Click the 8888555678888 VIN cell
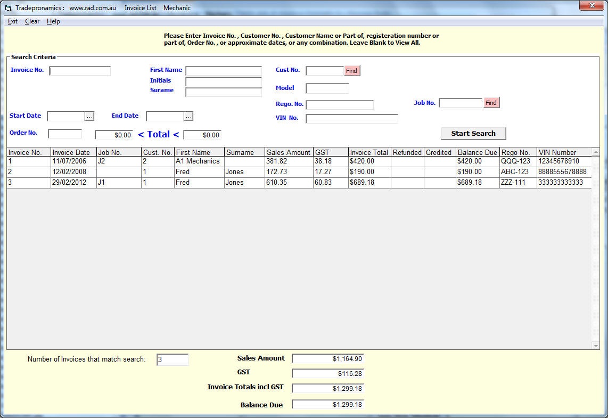 pos(564,172)
